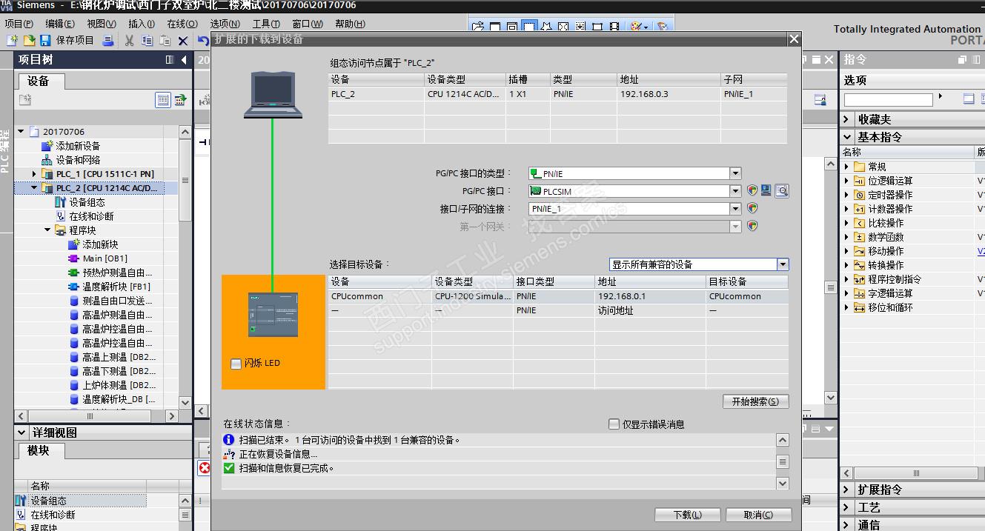The width and height of the screenshot is (985, 531).
Task: Click the Delete X icon in the toolbar
Action: (x=183, y=41)
